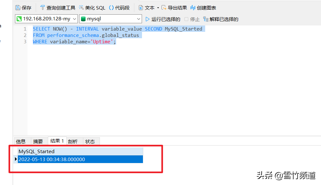The height and width of the screenshot is (185, 321).
Task: Click the run selected play icon
Action: (x=147, y=19)
